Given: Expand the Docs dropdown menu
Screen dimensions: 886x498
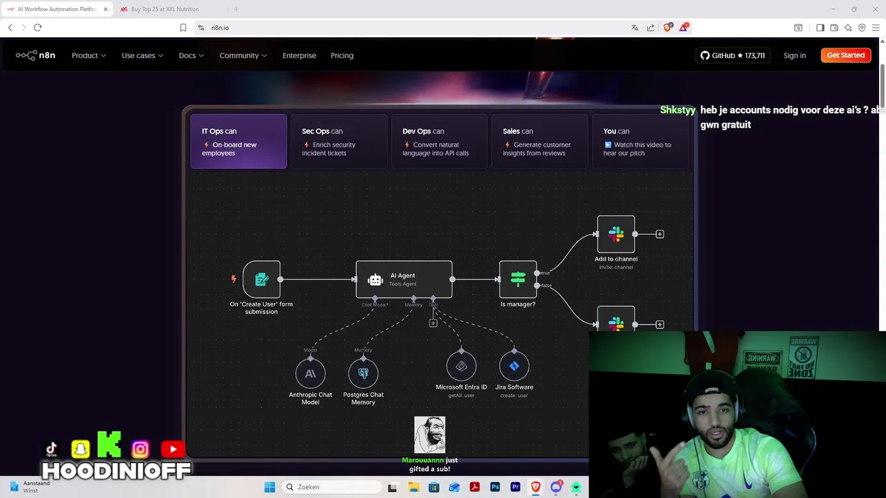Looking at the screenshot, I should [x=191, y=55].
